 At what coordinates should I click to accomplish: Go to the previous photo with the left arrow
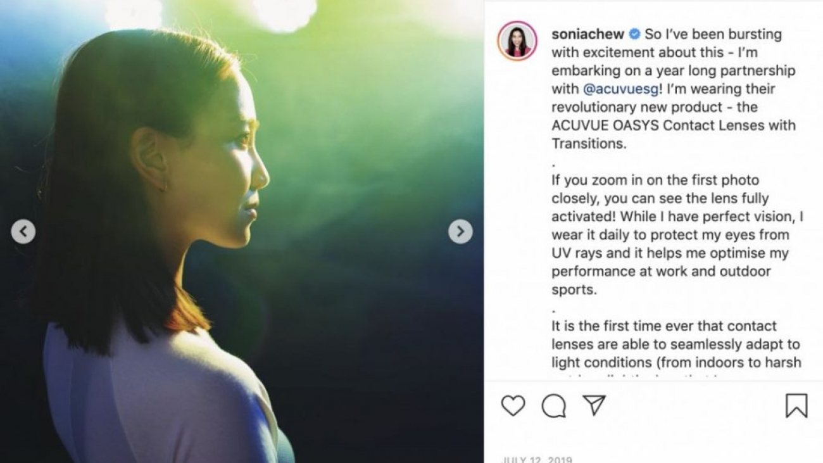23,232
